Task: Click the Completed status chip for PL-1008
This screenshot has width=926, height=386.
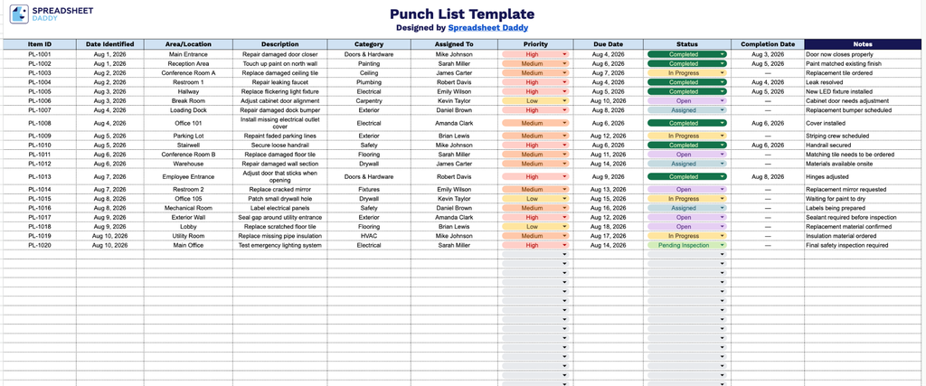Action: pyautogui.click(x=687, y=123)
